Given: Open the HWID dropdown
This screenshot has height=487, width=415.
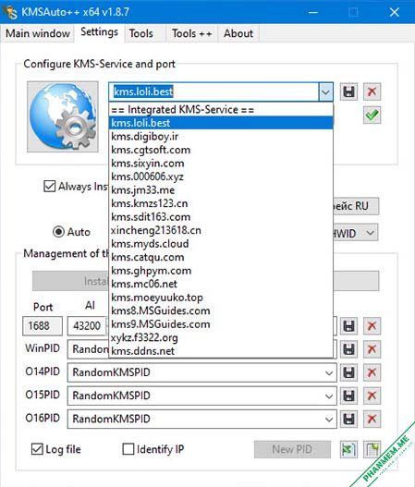Looking at the screenshot, I should click(x=371, y=233).
